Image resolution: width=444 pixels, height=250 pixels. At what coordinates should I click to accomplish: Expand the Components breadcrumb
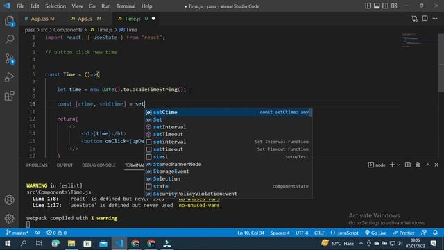pyautogui.click(x=68, y=30)
